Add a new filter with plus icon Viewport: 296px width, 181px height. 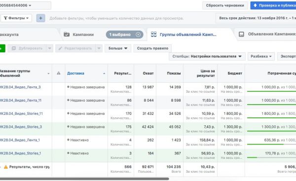(41, 18)
